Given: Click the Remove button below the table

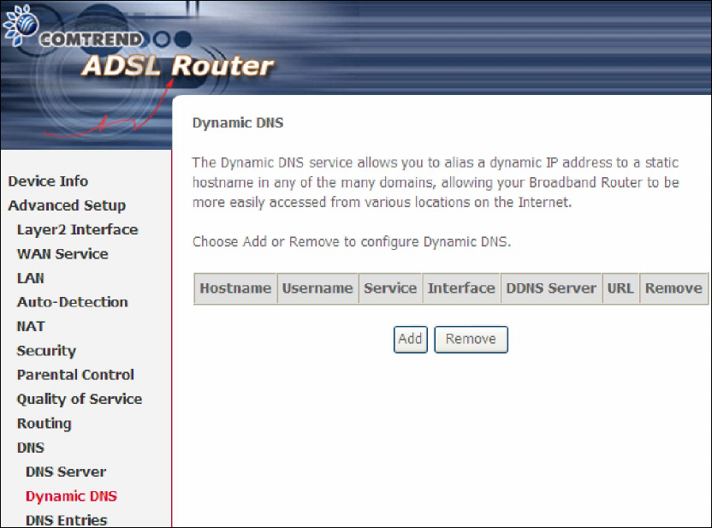Looking at the screenshot, I should tap(471, 339).
